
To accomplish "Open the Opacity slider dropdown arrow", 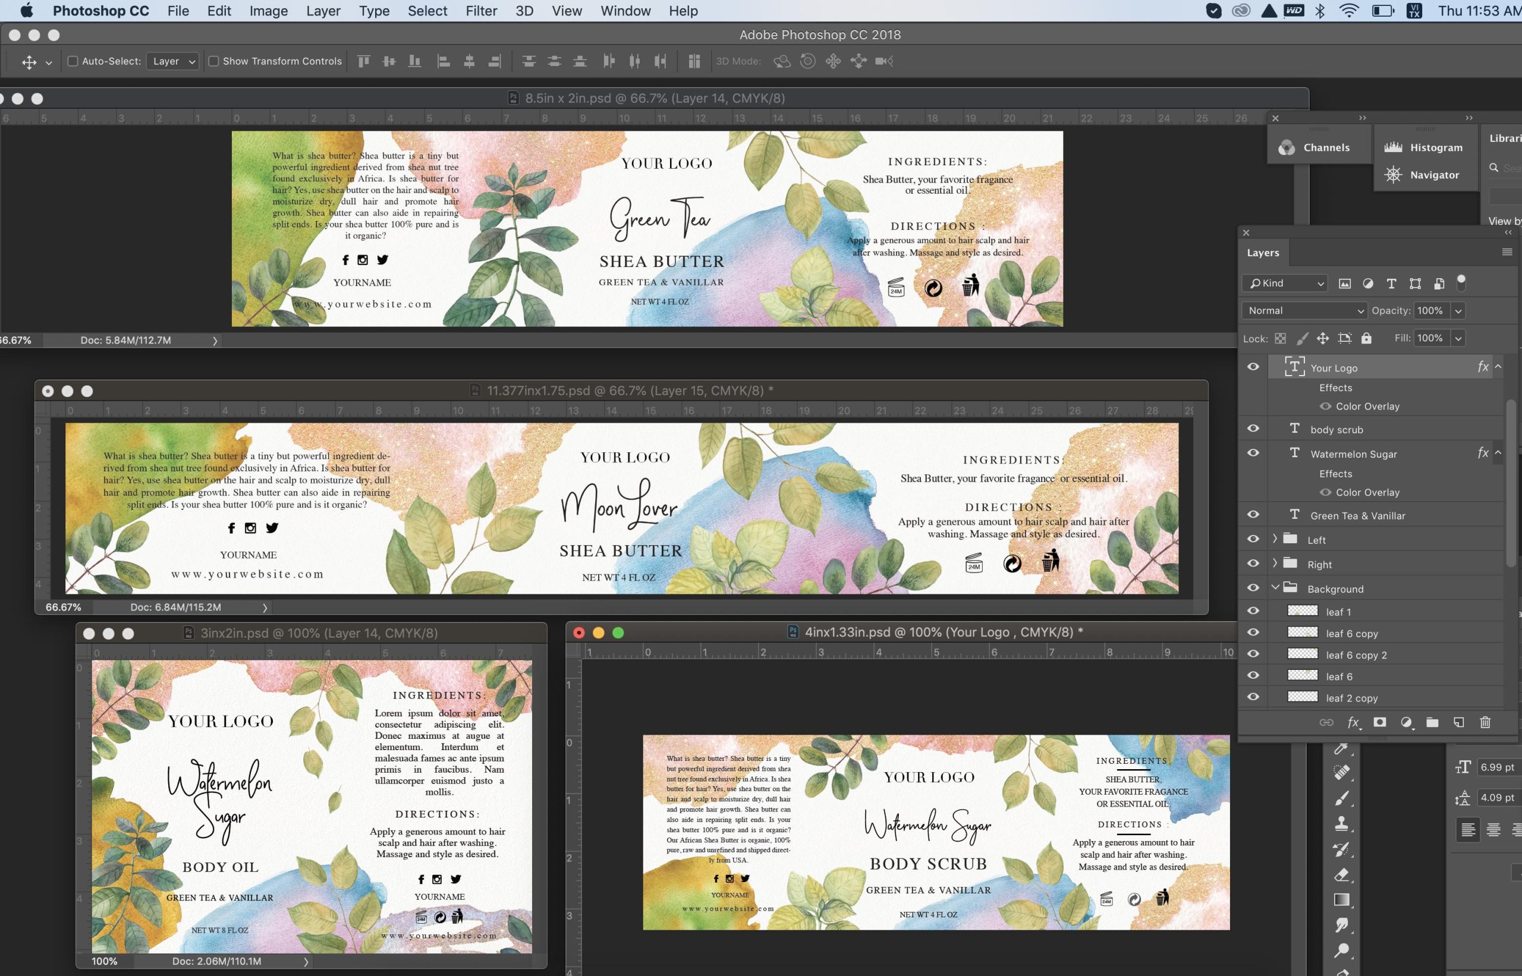I will 1458,310.
